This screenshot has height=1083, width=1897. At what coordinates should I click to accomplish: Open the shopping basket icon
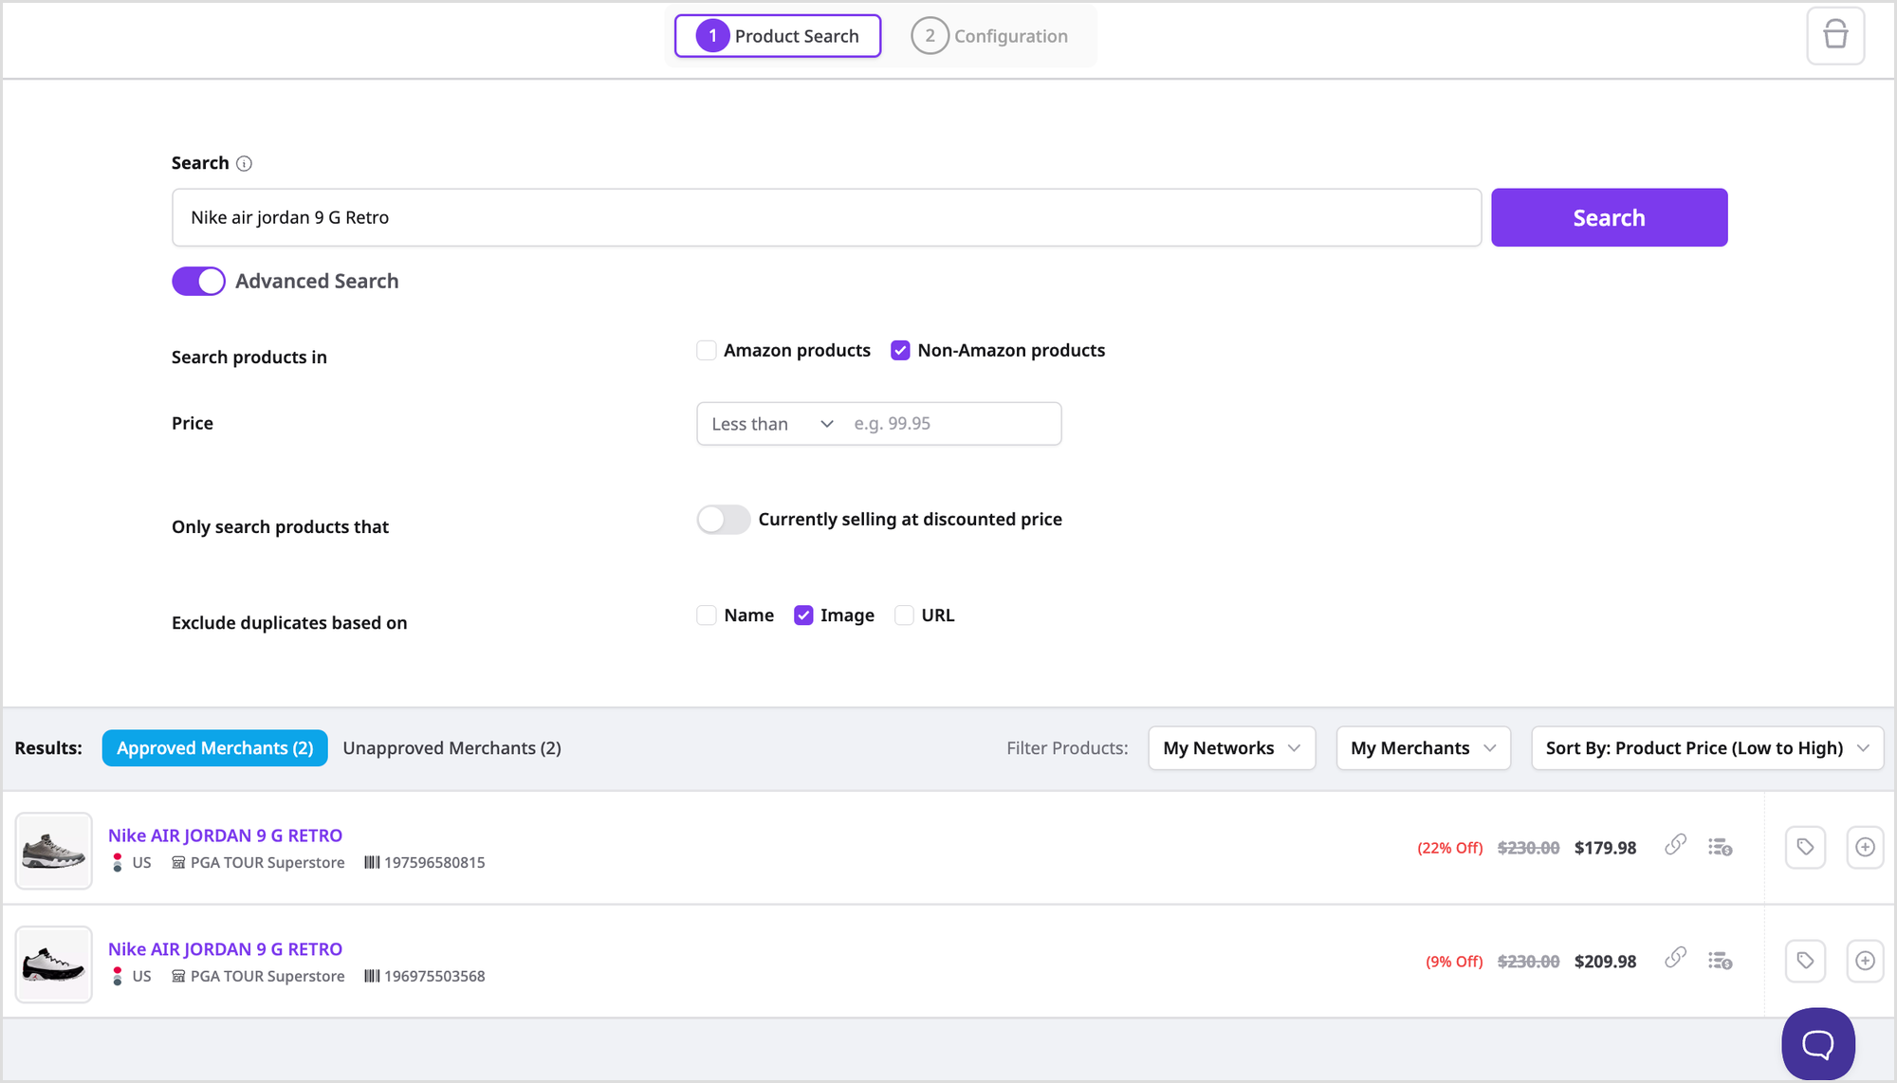1834,36
